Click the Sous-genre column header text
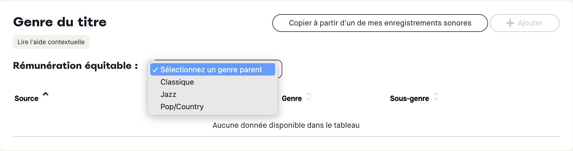573x151 pixels. pyautogui.click(x=409, y=99)
